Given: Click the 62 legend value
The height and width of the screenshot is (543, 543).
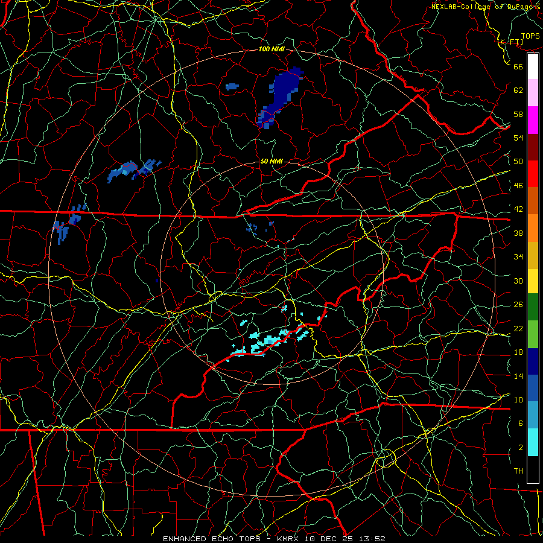Looking at the screenshot, I should click(518, 91).
